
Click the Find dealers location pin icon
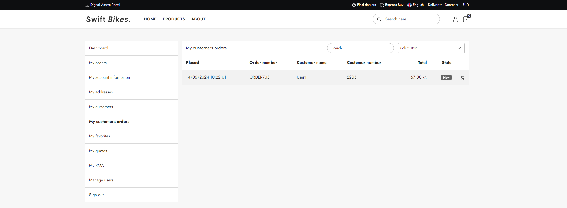[354, 5]
